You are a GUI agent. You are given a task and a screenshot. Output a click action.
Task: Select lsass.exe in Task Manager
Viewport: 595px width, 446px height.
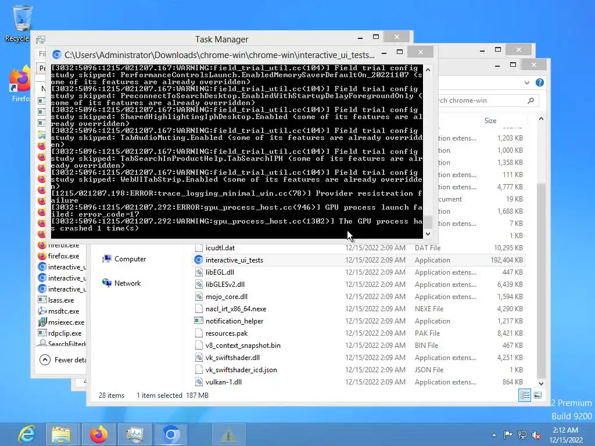62,300
